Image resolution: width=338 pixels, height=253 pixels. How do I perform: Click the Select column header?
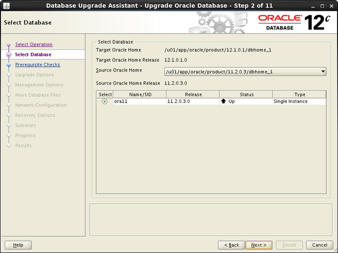pos(105,95)
